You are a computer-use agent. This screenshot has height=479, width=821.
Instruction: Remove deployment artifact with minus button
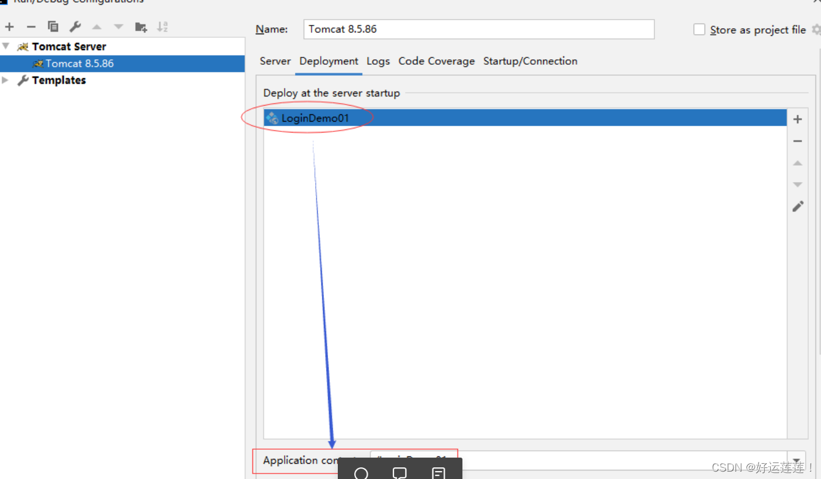798,141
